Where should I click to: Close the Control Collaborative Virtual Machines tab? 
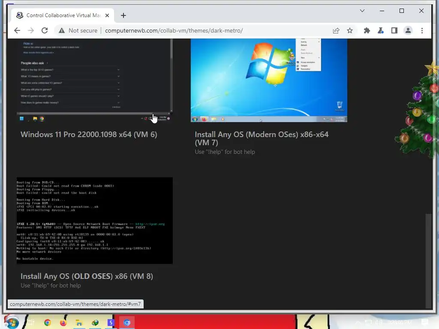107,15
